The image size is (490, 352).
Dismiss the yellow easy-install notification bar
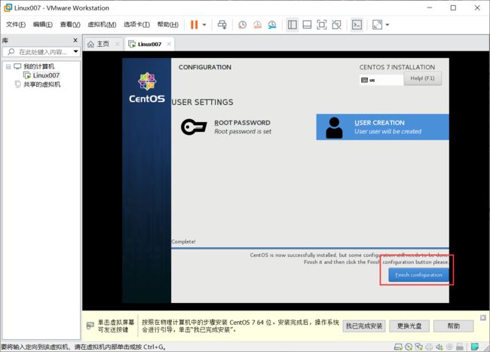pyautogui.click(x=482, y=317)
